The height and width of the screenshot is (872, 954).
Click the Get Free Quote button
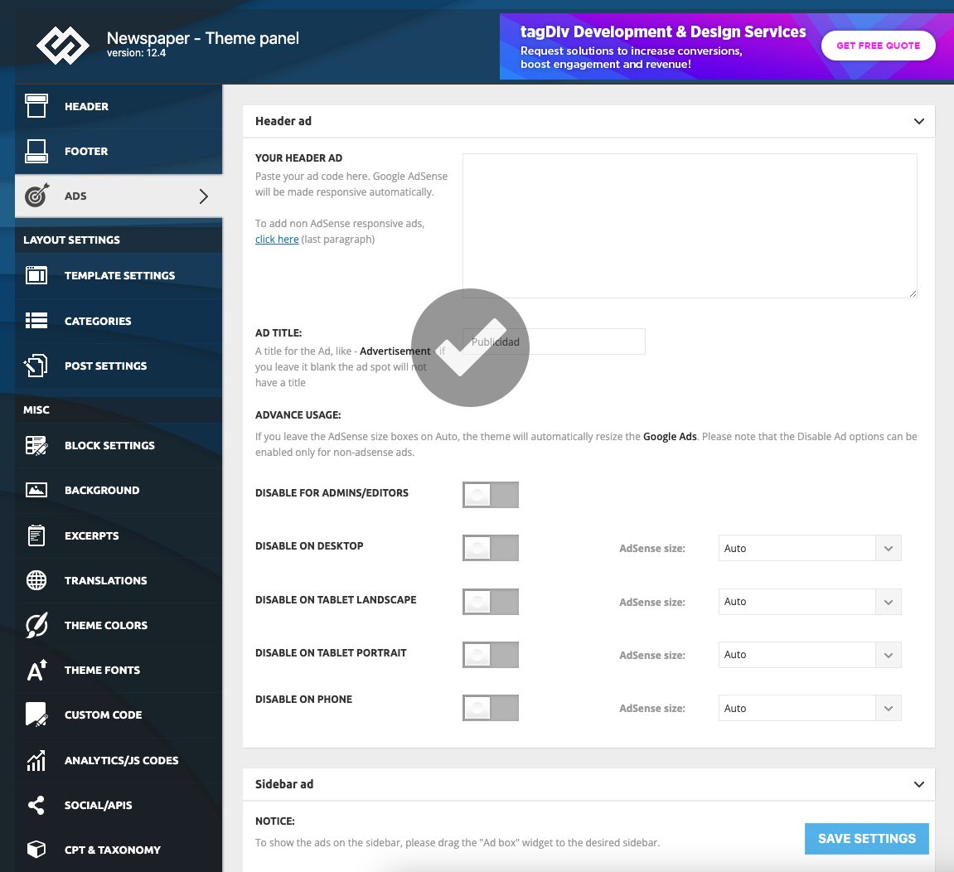tap(878, 46)
